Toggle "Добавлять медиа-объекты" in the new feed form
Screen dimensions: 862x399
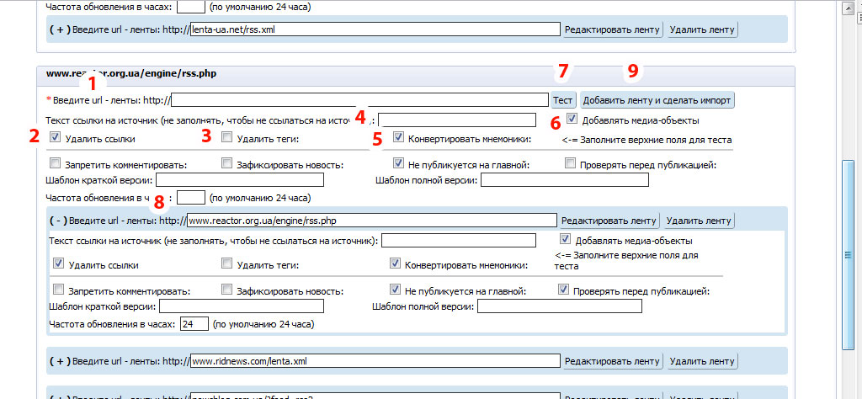point(572,119)
